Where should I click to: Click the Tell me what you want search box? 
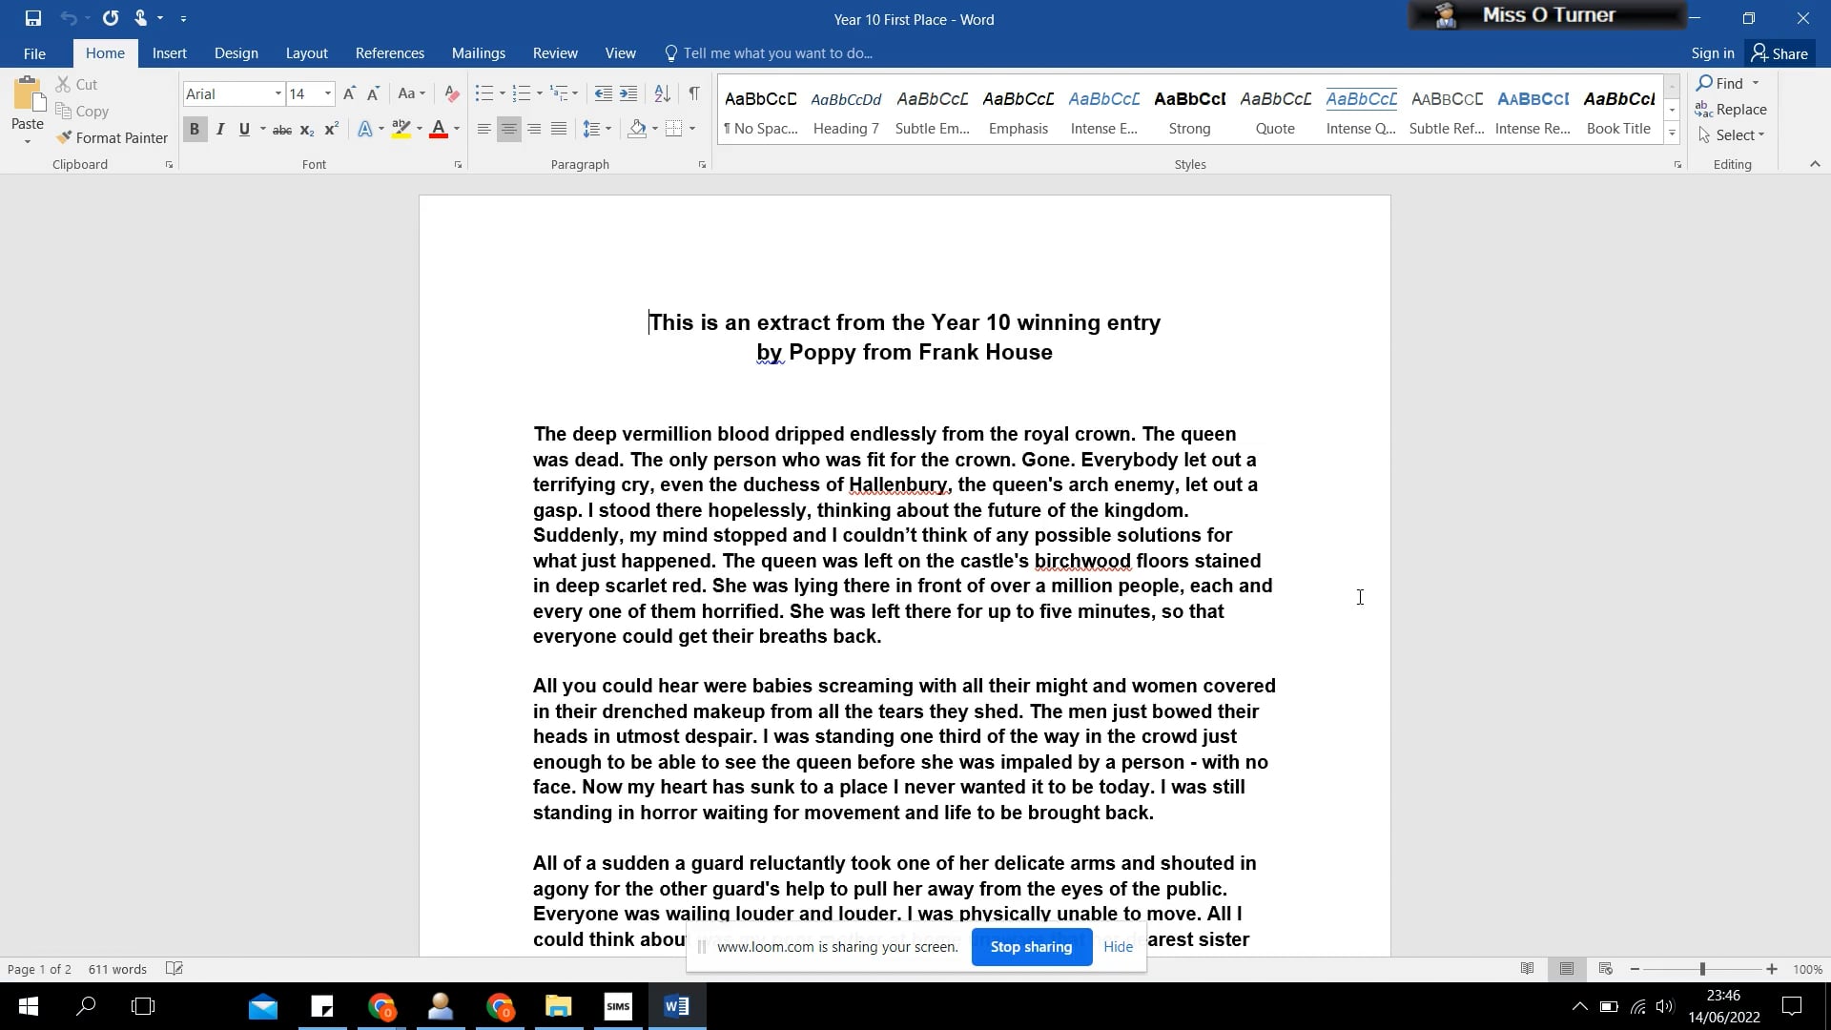tap(777, 53)
